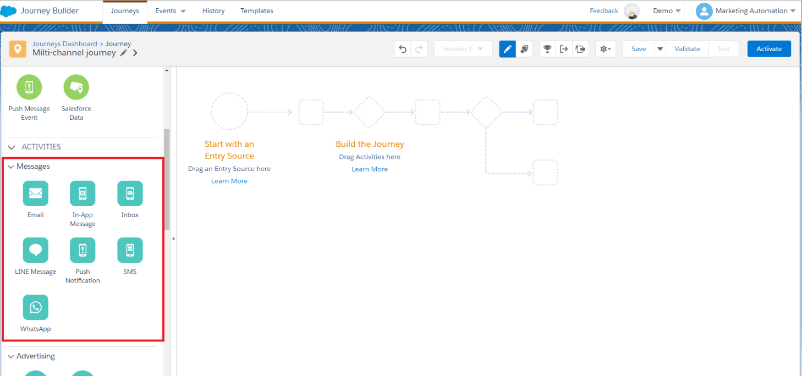802x376 pixels.
Task: Switch to the History tab
Action: click(x=213, y=11)
